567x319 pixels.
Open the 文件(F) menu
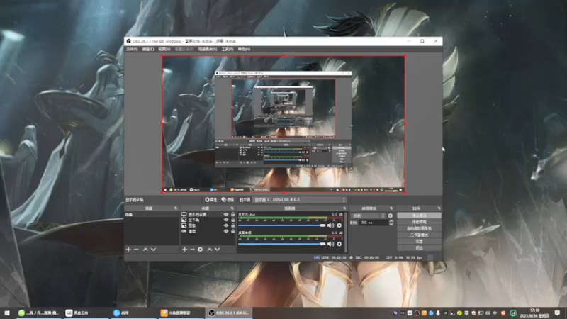(132, 49)
